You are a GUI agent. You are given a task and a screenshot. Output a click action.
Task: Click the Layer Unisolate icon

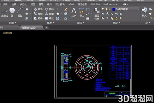[108, 18]
